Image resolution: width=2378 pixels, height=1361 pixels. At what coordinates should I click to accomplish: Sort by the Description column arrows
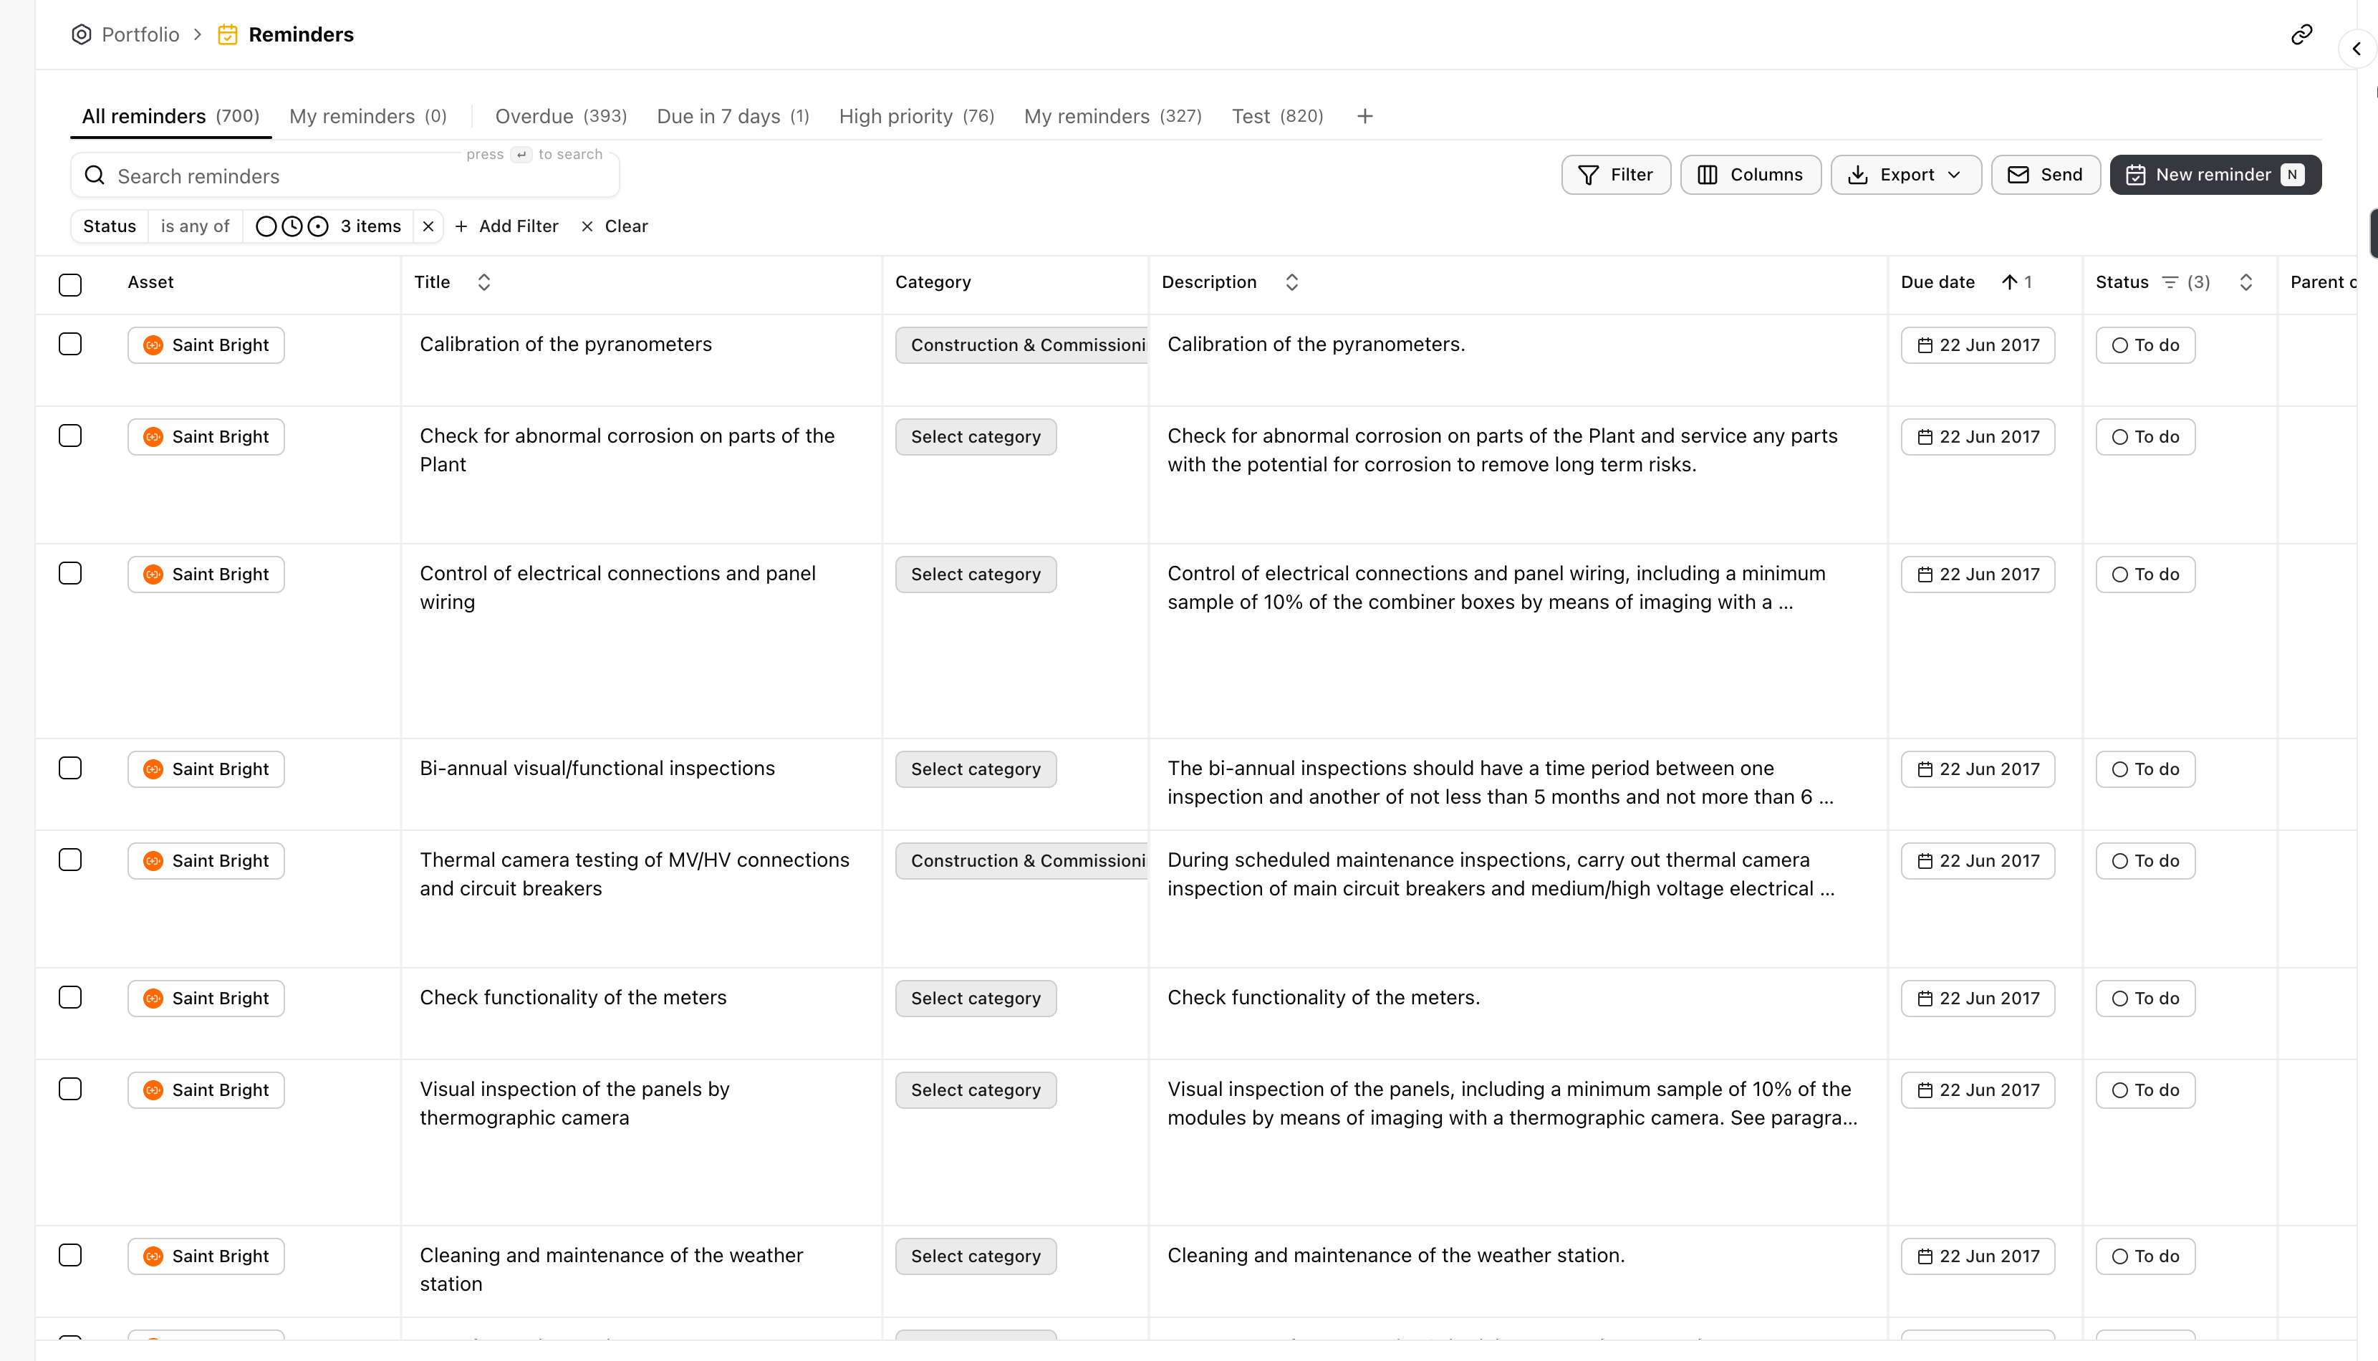coord(1292,282)
